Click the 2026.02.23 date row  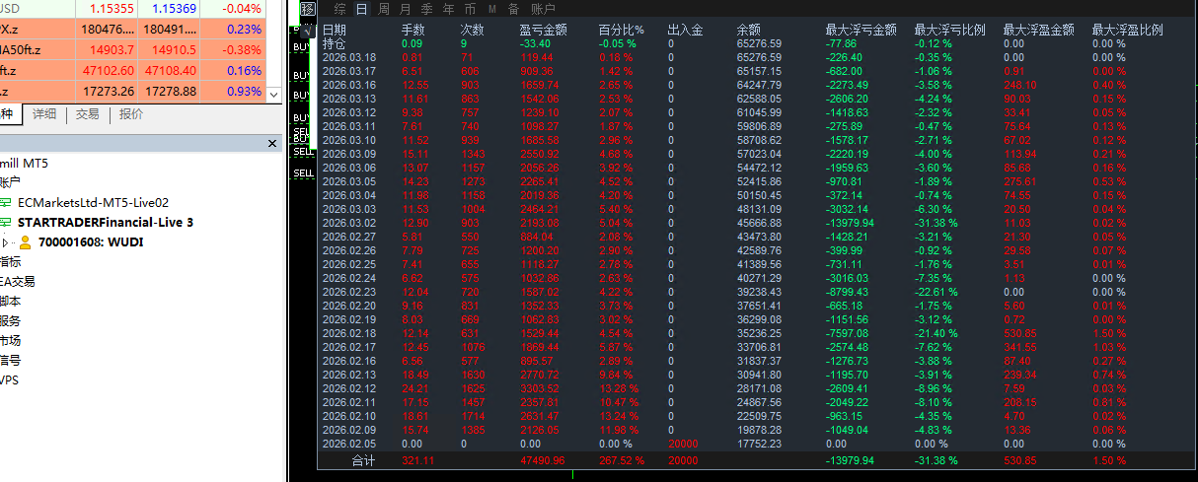(348, 292)
